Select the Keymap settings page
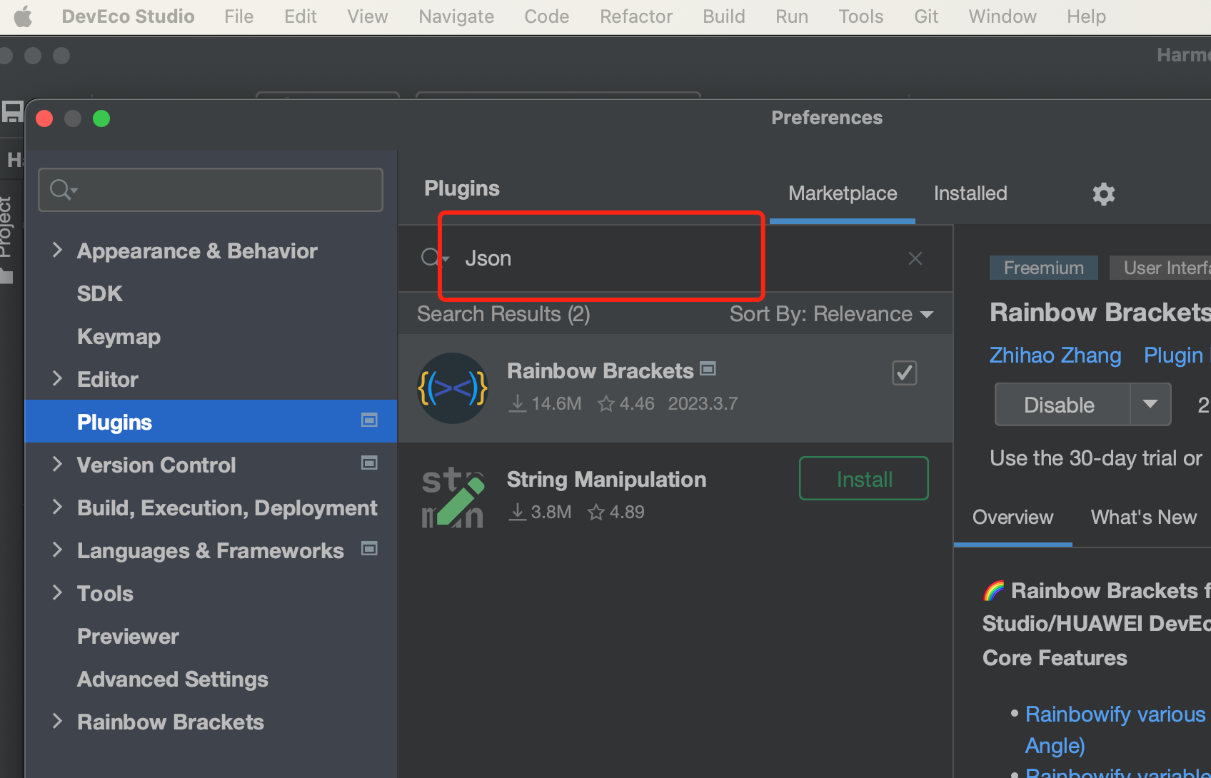The height and width of the screenshot is (778, 1211). click(x=119, y=336)
